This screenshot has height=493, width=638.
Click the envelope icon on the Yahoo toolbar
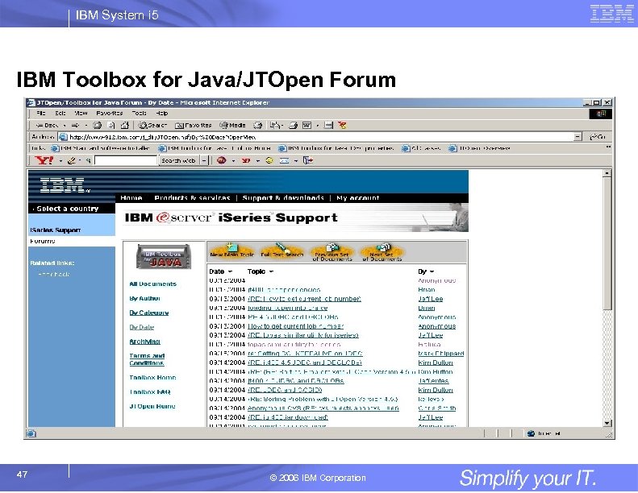coord(285,160)
